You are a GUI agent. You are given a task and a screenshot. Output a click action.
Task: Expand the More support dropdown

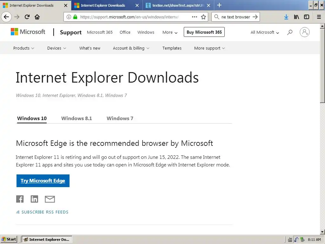coord(209,48)
